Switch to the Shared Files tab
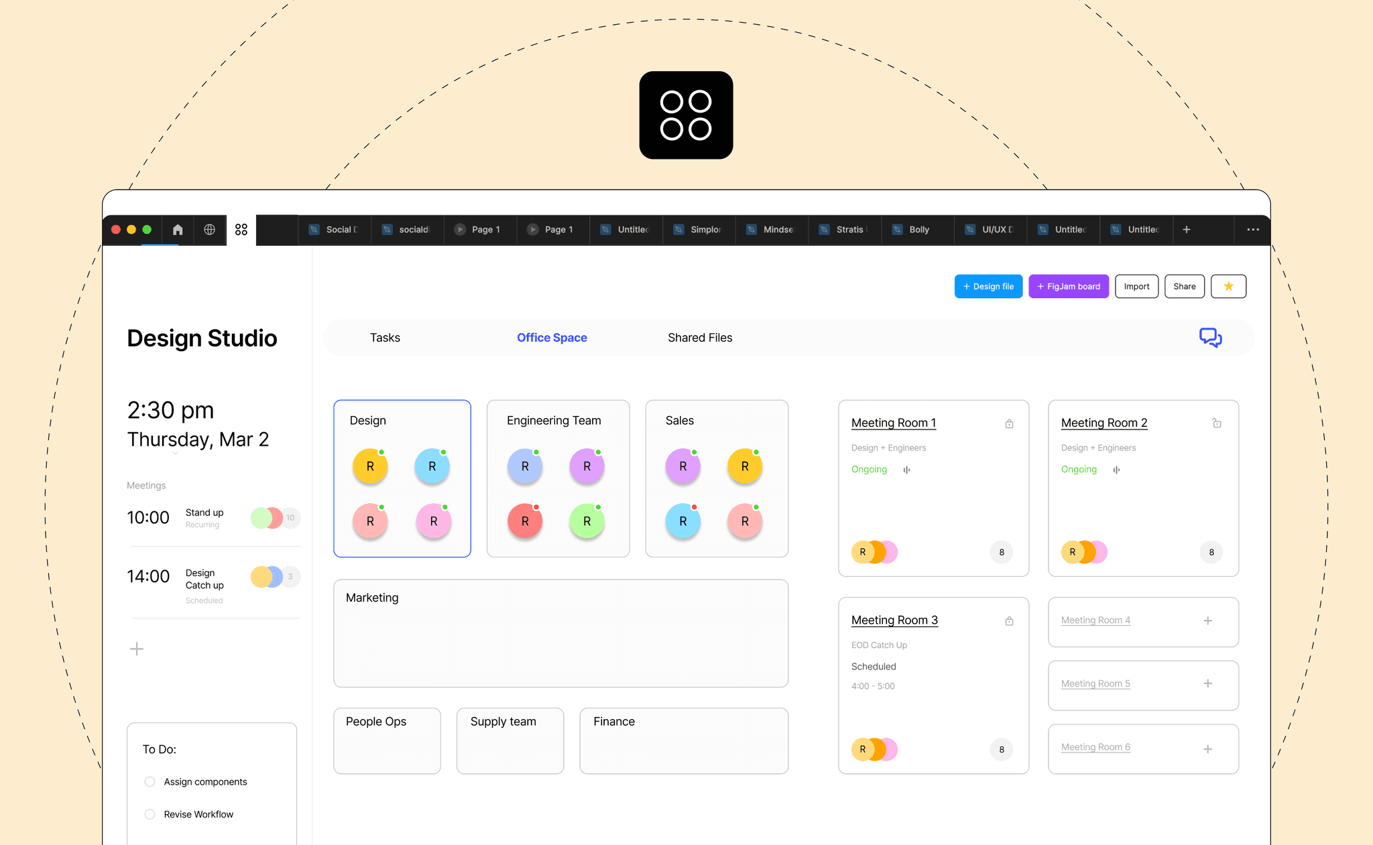The height and width of the screenshot is (845, 1373). [700, 338]
